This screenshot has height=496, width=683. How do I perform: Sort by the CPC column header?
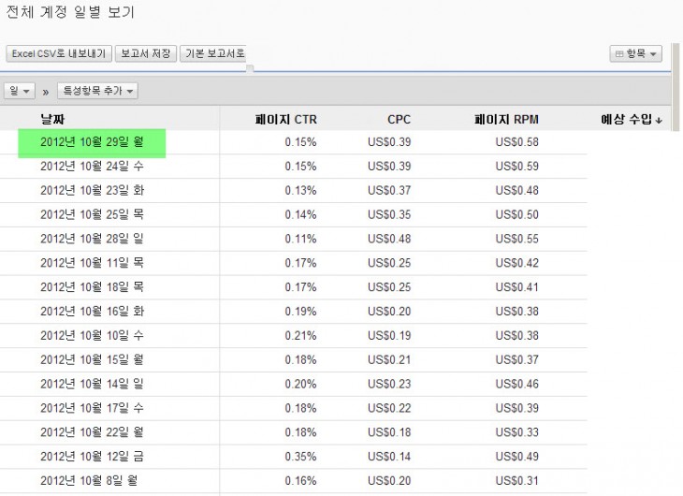399,119
